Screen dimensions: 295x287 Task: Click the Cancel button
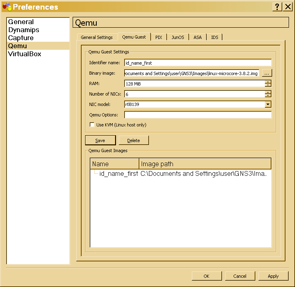pyautogui.click(x=240, y=276)
